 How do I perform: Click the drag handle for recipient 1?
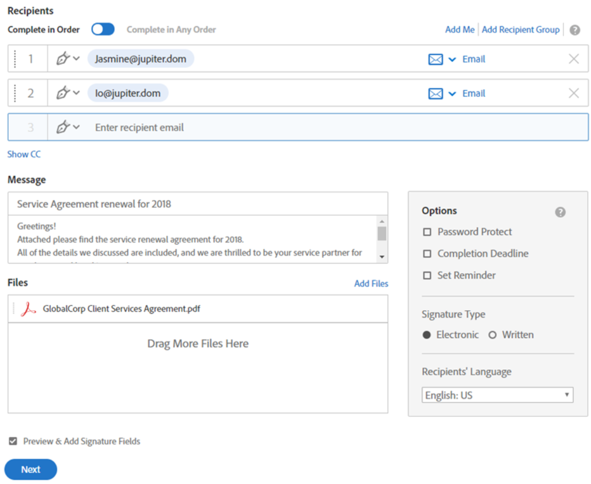[x=15, y=59]
